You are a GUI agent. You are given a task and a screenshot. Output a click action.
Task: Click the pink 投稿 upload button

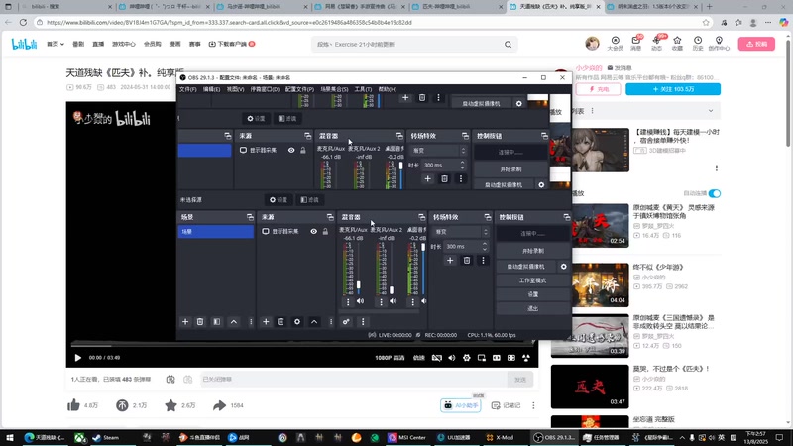point(756,44)
